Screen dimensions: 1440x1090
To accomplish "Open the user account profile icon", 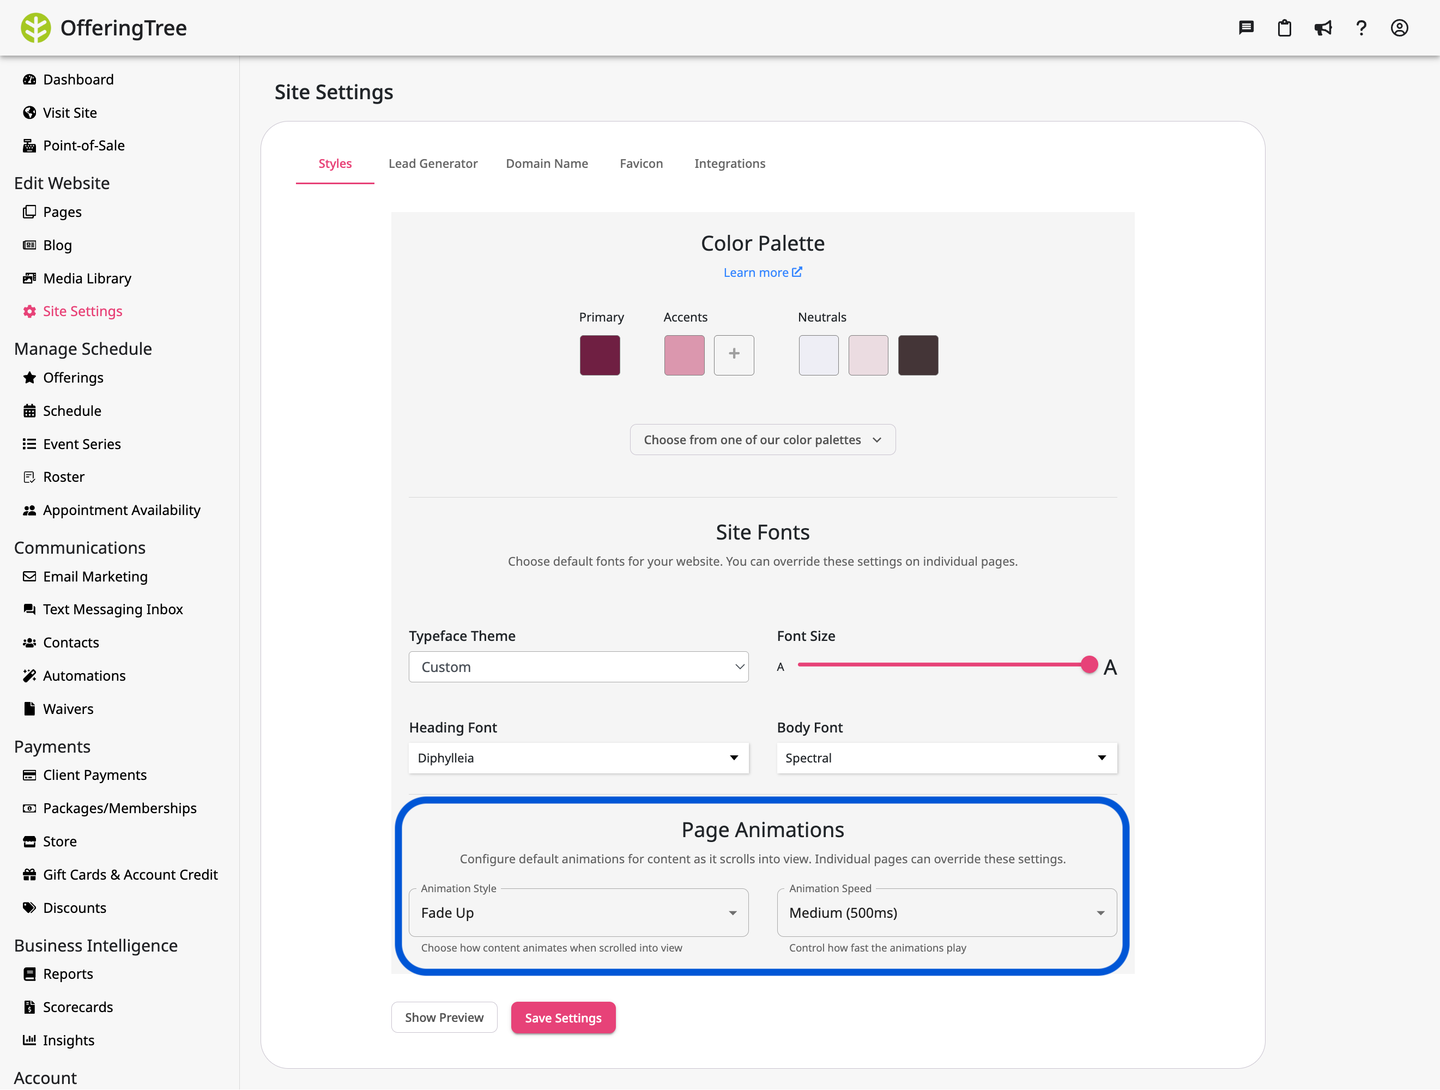I will [1399, 28].
